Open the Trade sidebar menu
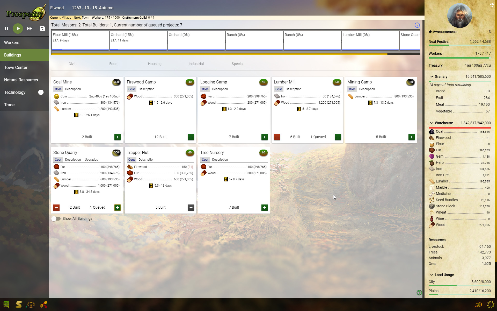 pyautogui.click(x=9, y=105)
